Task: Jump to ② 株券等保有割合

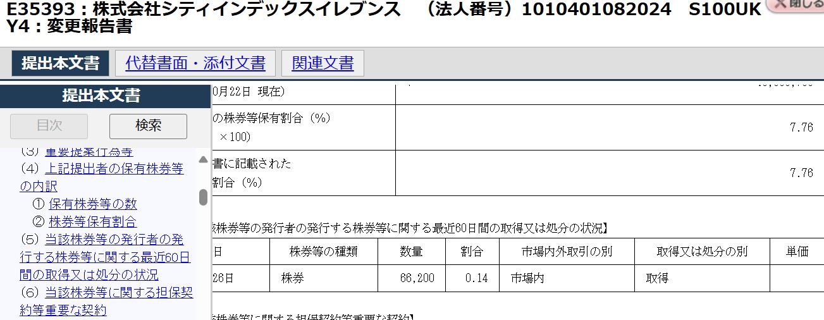Action: click(x=93, y=222)
